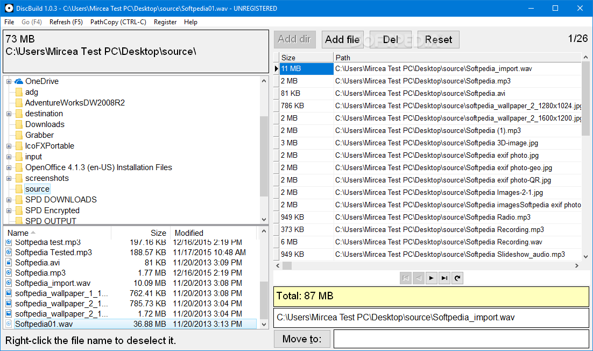Click the Add dir button
The image size is (593, 351).
pyautogui.click(x=294, y=39)
